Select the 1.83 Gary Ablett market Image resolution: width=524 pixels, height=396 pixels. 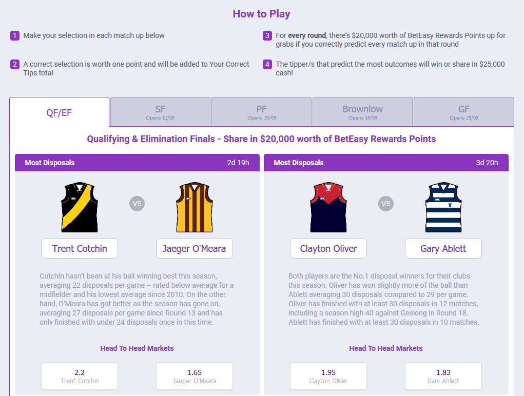point(443,376)
